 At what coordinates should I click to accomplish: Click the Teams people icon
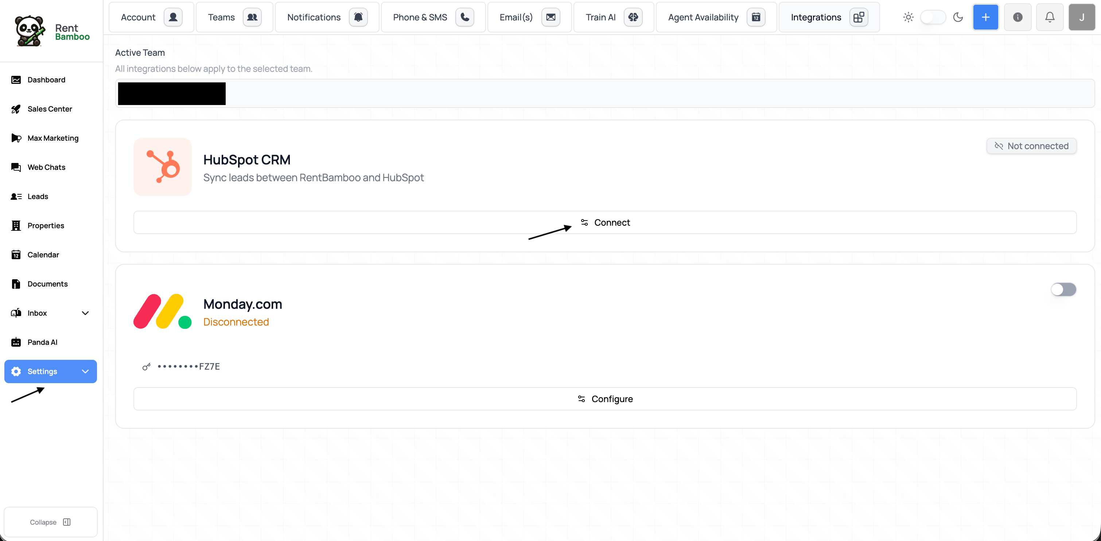(x=252, y=17)
